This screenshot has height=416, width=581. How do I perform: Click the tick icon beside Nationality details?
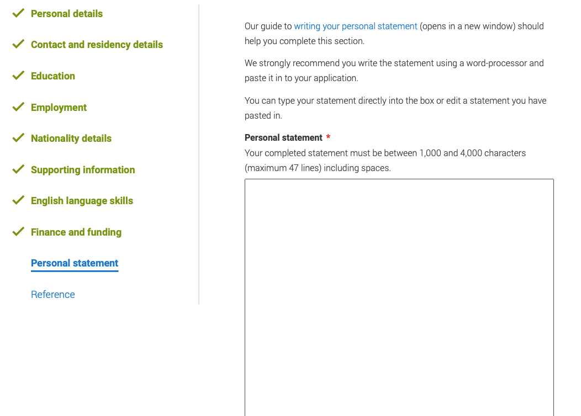click(x=18, y=138)
